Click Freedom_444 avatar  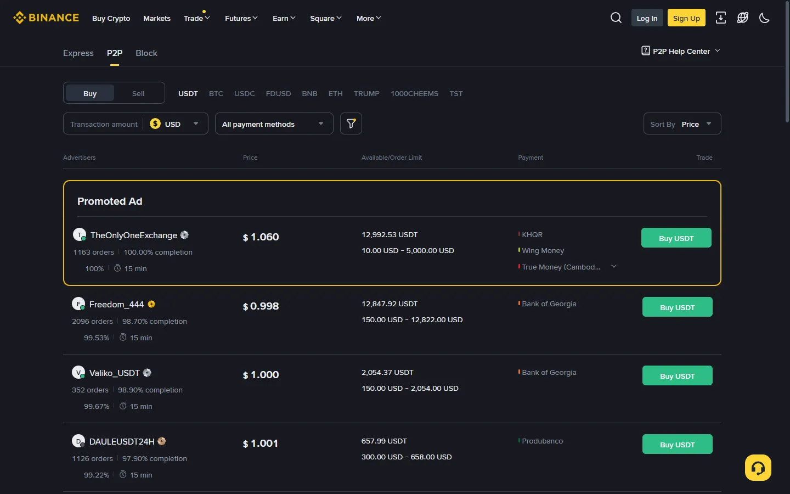pos(78,304)
